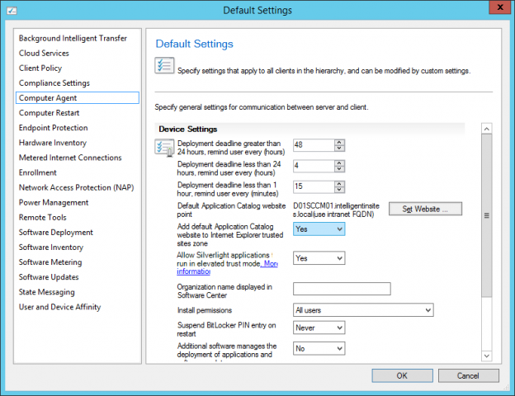Open the More information link
515x396 pixels.
click(227, 267)
